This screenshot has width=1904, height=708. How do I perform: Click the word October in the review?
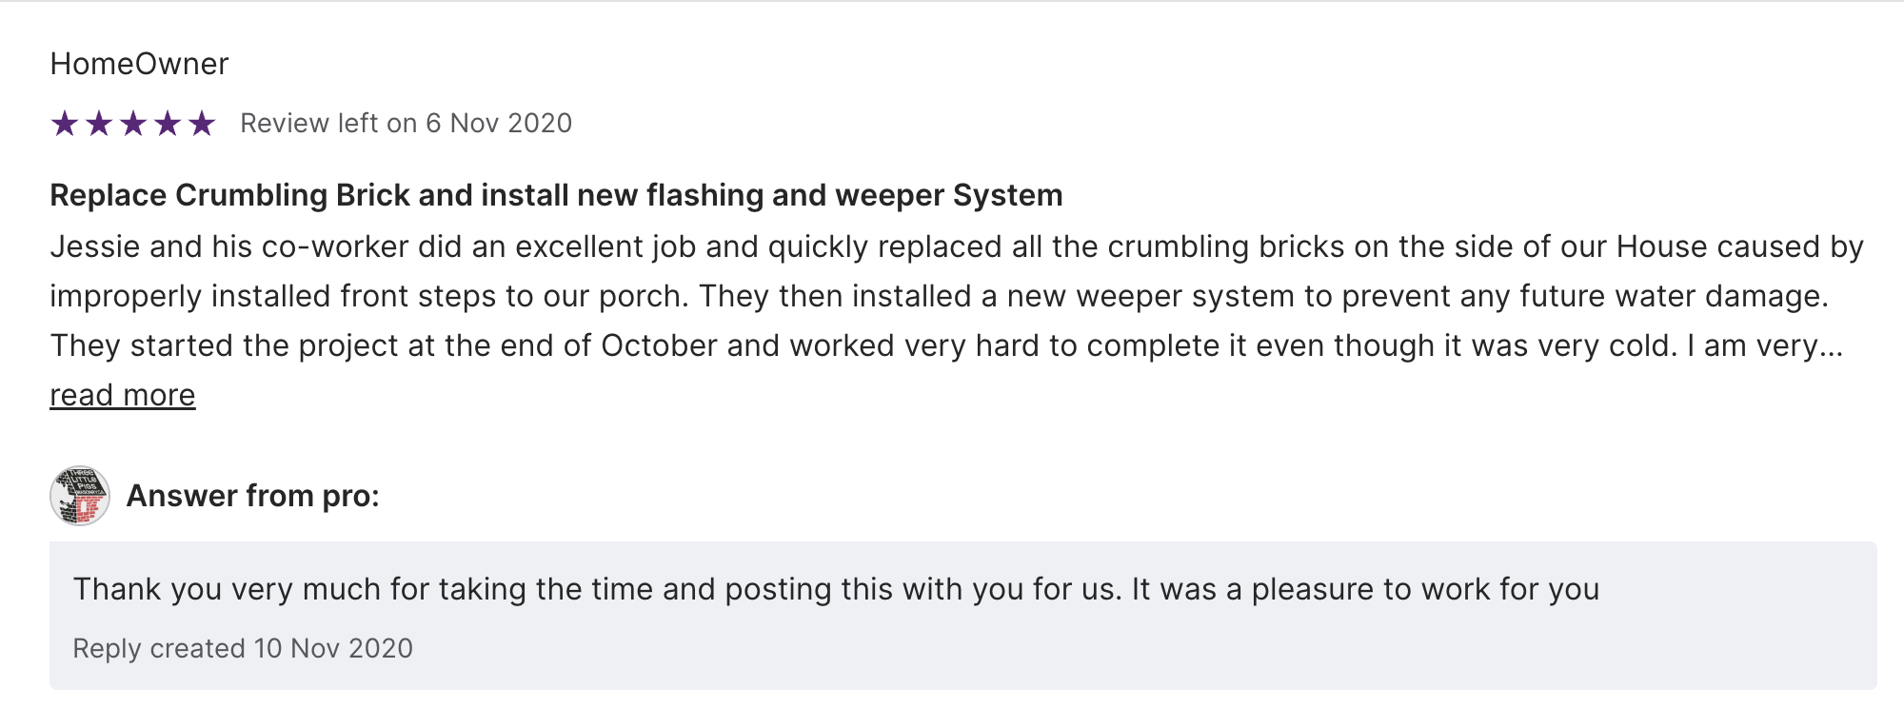[x=659, y=345]
